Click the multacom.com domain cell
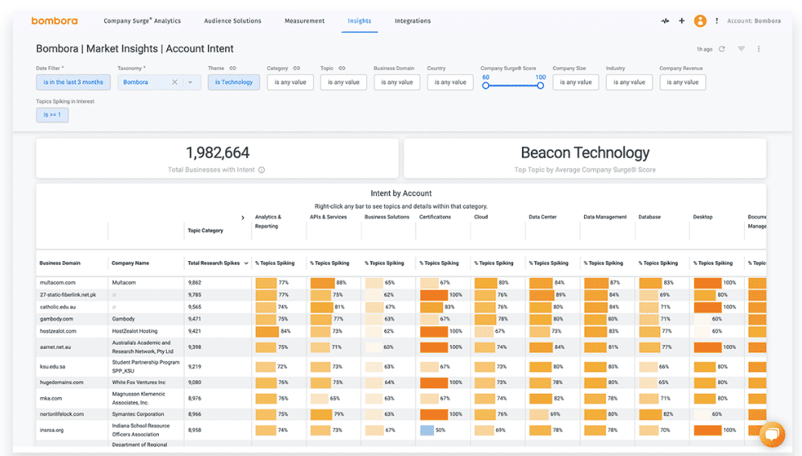Viewport: 802px width, 456px height. coord(58,283)
